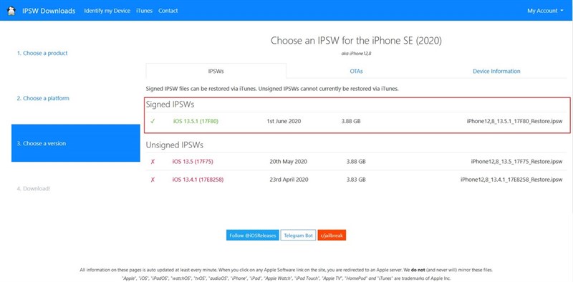Open the iTunes navigation link

pyautogui.click(x=145, y=11)
